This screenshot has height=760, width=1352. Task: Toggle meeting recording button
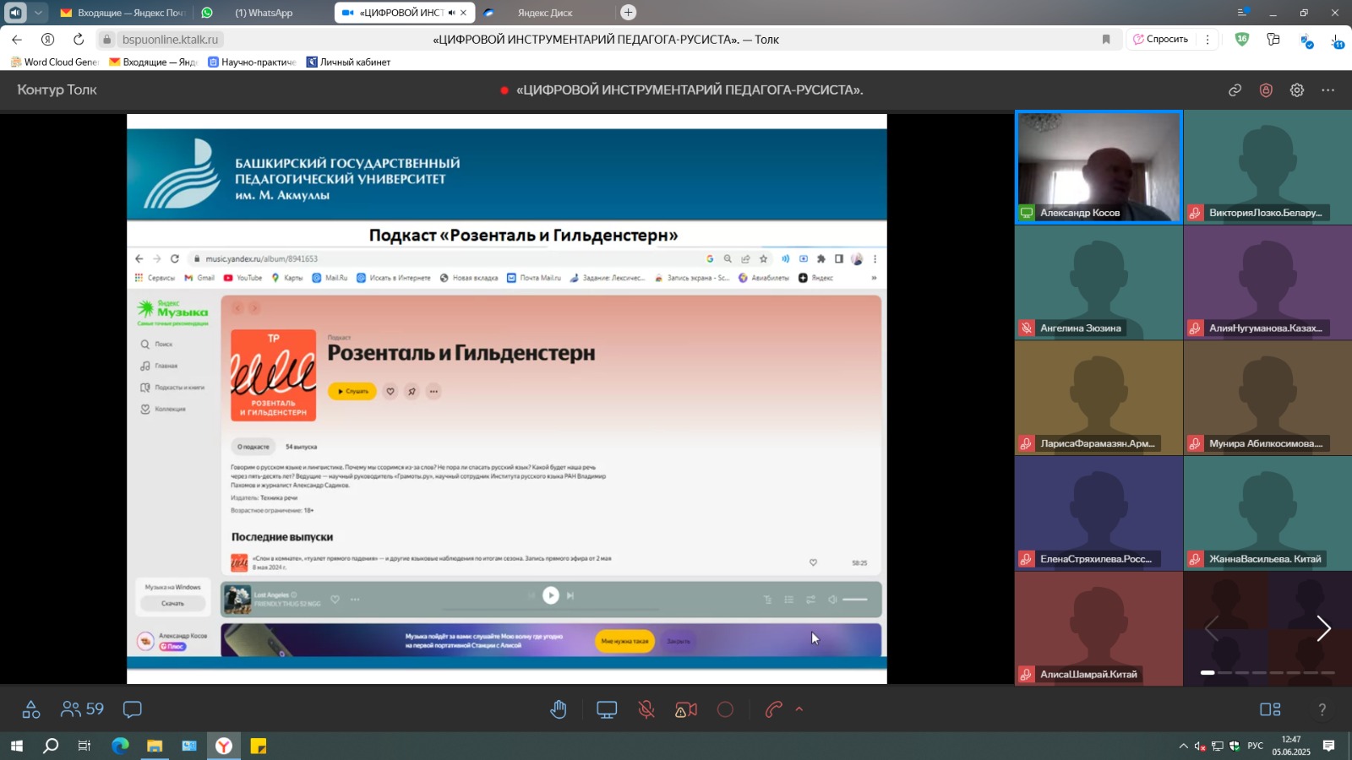[x=725, y=709]
